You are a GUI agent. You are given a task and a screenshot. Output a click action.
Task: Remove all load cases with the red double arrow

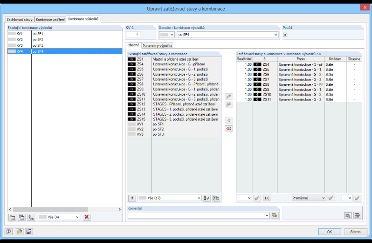point(229,129)
